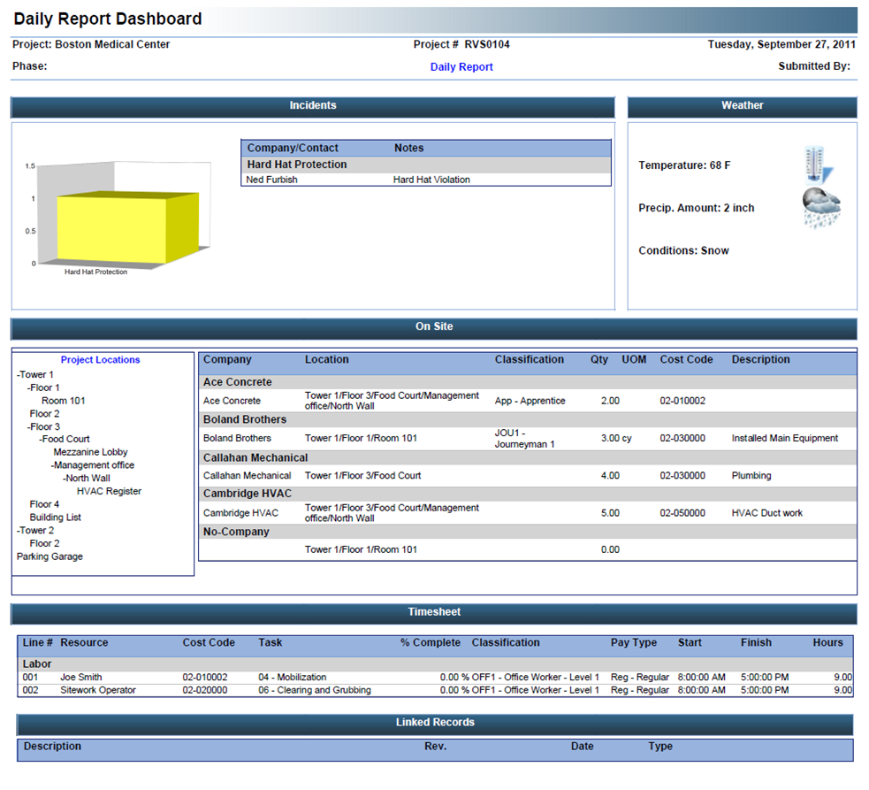Click the Project # RVS0104 text
This screenshot has width=869, height=790.
coord(461,44)
